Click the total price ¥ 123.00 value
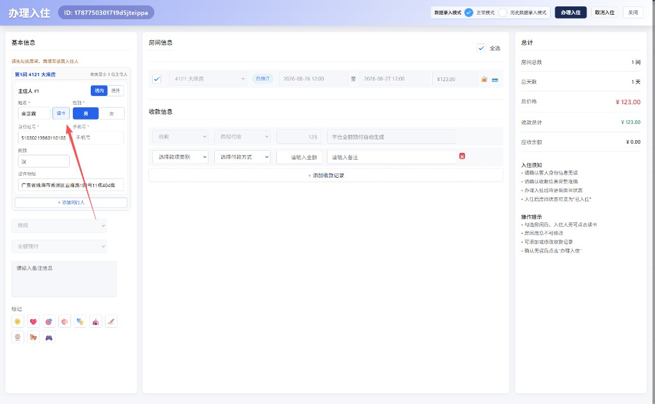655x404 pixels. coord(628,102)
